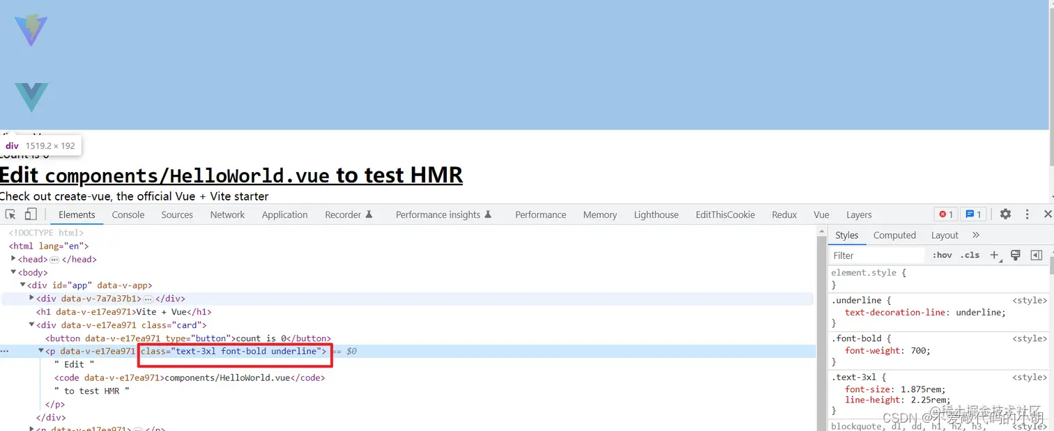Image resolution: width=1054 pixels, height=431 pixels.
Task: Click the Vue logo on the page
Action: 31,97
